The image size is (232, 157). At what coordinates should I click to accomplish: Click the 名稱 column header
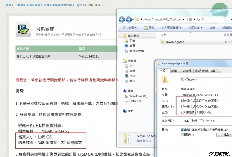(x=163, y=35)
